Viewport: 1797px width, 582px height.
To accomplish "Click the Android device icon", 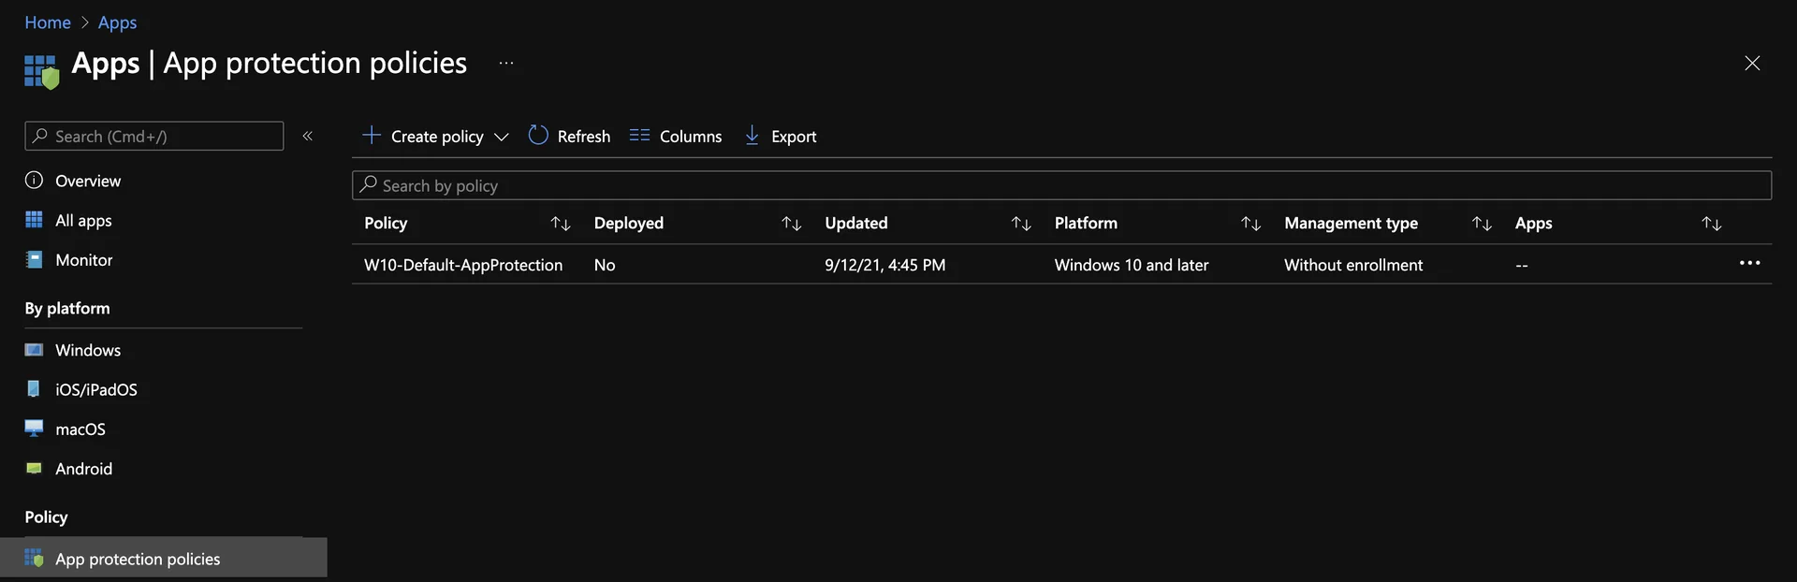I will [34, 468].
